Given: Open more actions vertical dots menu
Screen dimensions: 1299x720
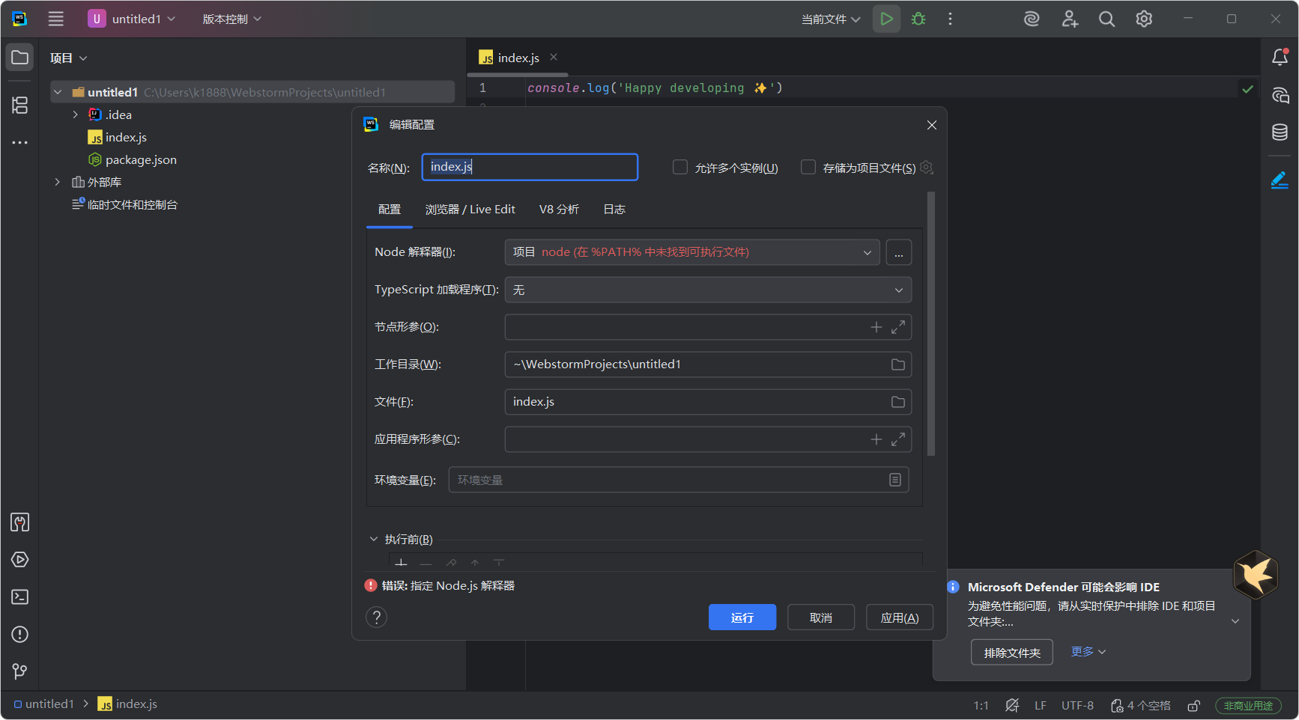Looking at the screenshot, I should 950,19.
